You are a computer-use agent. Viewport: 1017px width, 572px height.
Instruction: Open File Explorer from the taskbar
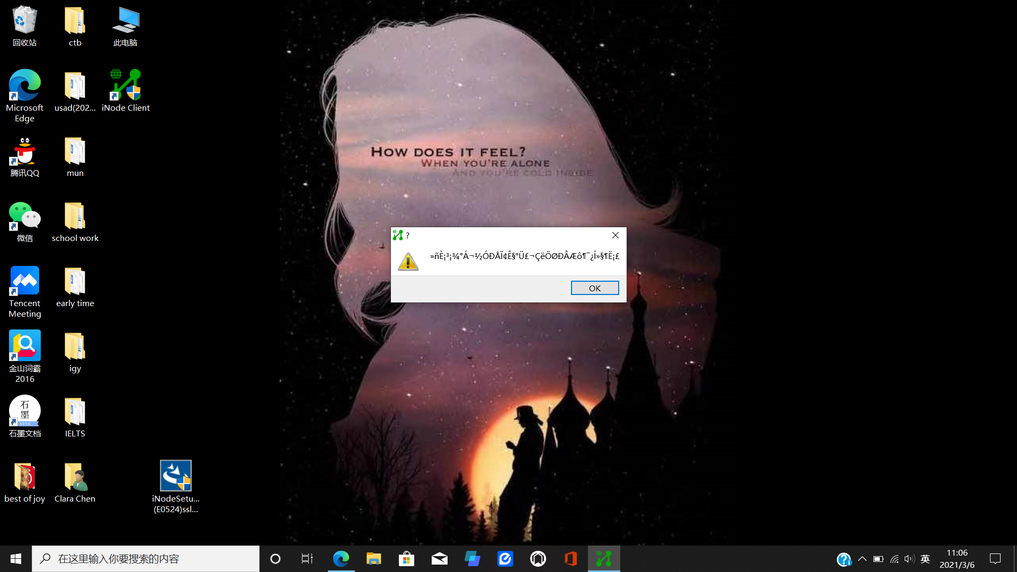[373, 559]
